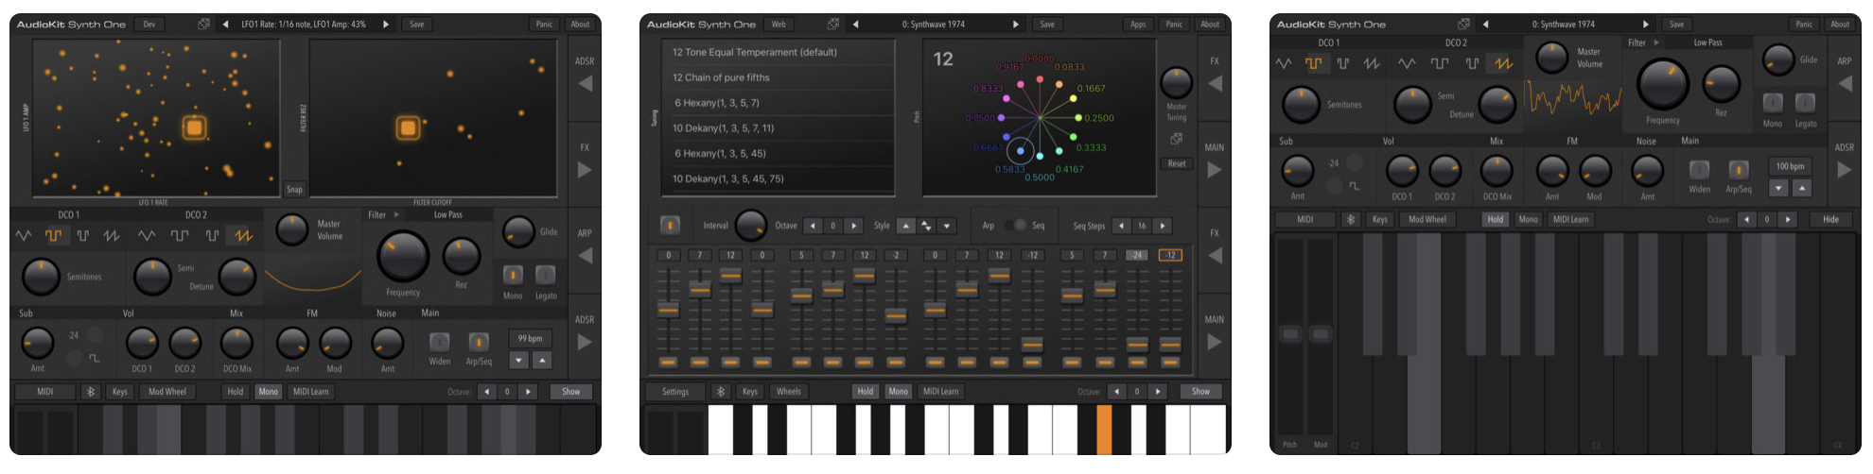
Task: Toggle the Widen switch in right screenshot
Action: pos(1700,170)
